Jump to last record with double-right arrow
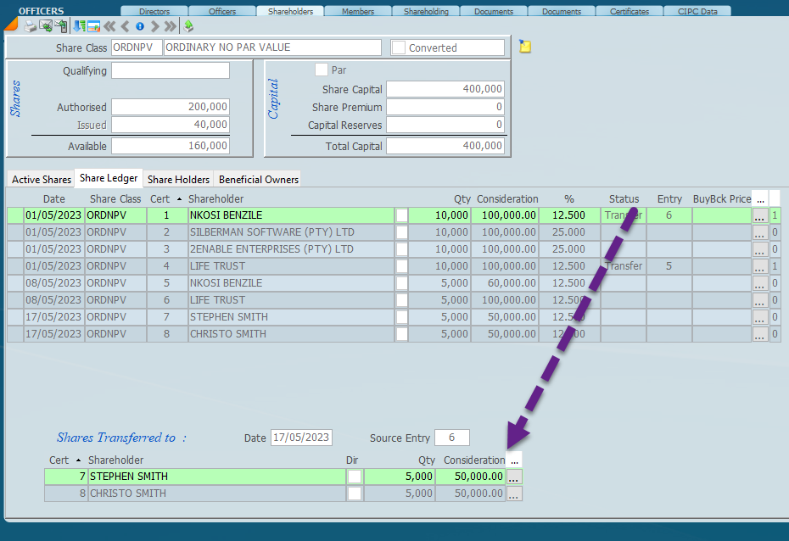The width and height of the screenshot is (789, 541). (x=170, y=26)
